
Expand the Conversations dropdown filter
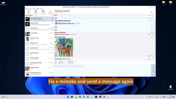tap(29, 15)
